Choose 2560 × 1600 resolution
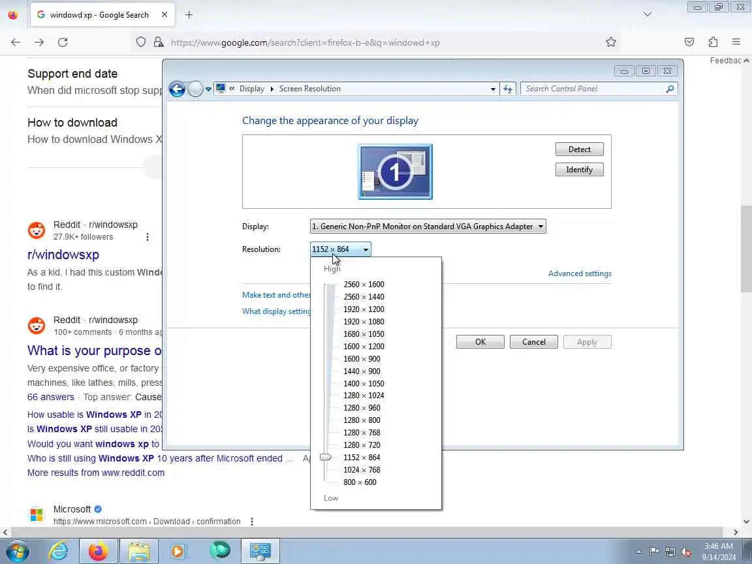Image resolution: width=752 pixels, height=564 pixels. pyautogui.click(x=364, y=285)
